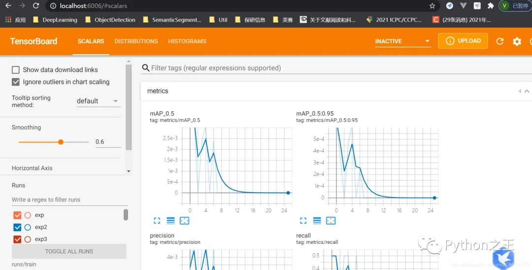Click the search magnifier icon for tags
The height and width of the screenshot is (270, 532).
coord(145,68)
